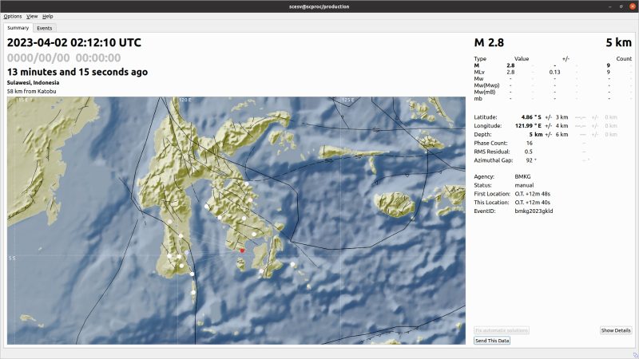Select the northernmost white station marker

[x=247, y=184]
